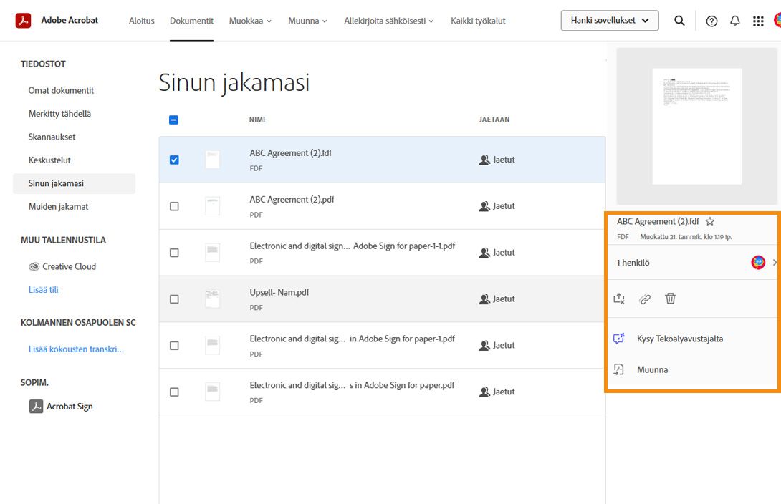Expand the Hanki sovellukset dropdown
781x504 pixels.
[609, 21]
